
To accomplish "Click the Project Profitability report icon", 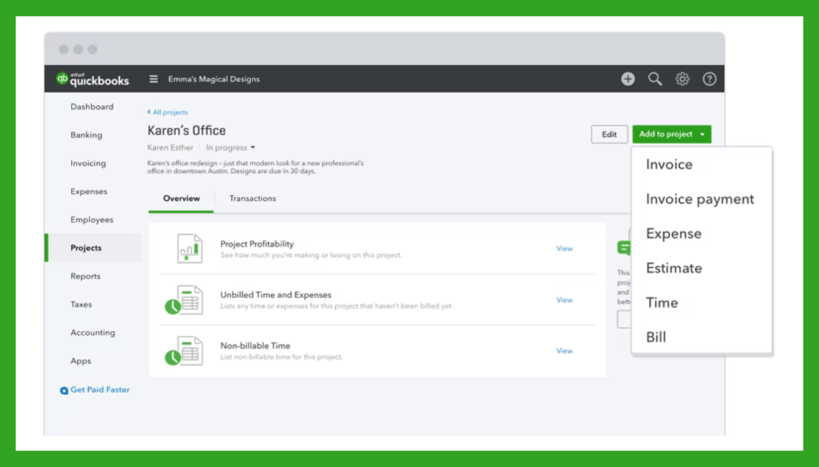I will click(x=189, y=247).
